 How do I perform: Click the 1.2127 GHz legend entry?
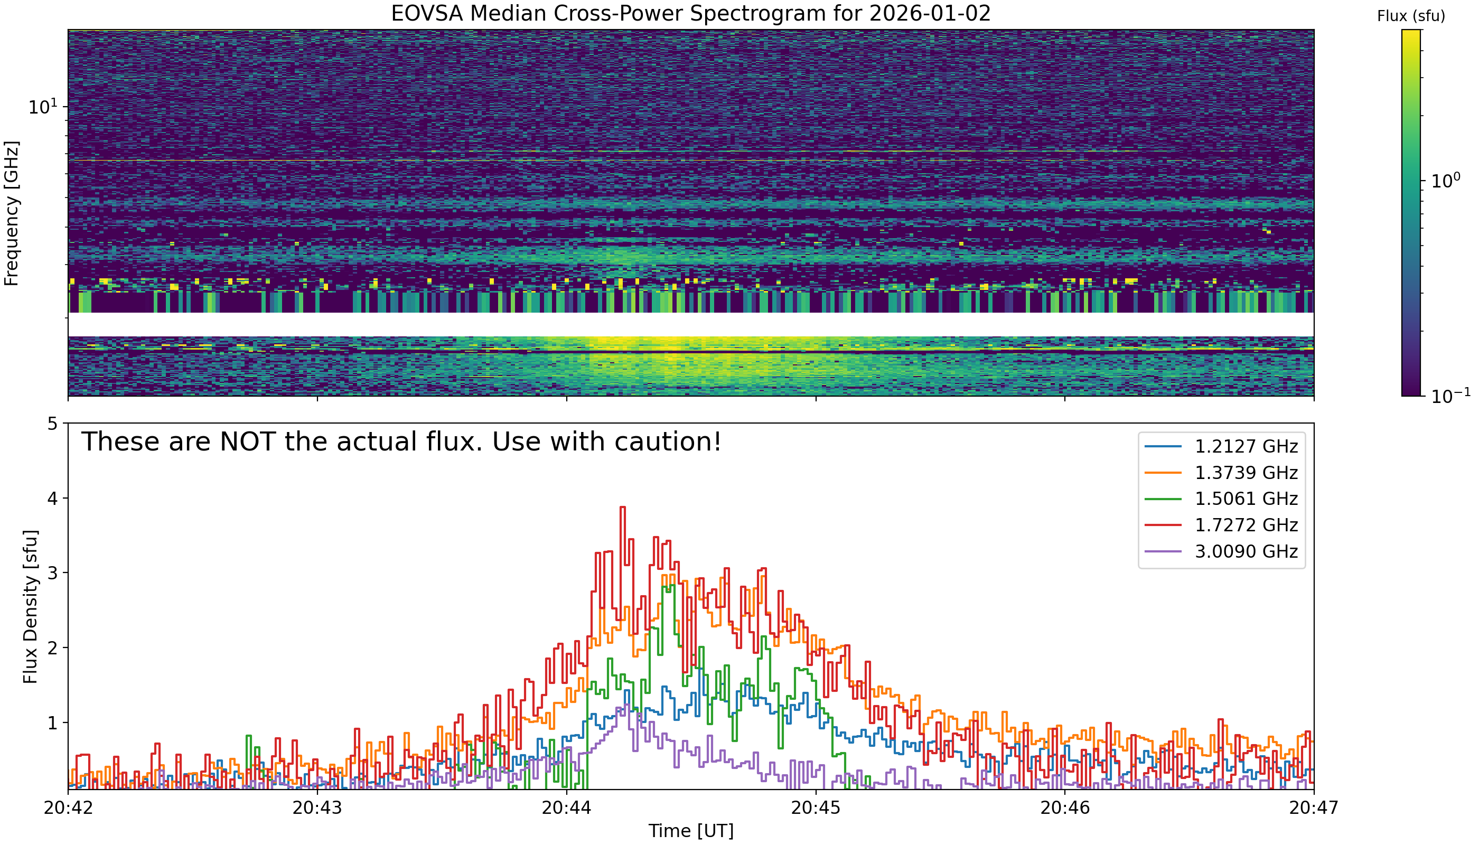(1221, 446)
